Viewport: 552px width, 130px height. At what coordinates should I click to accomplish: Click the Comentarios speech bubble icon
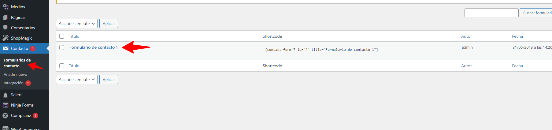click(6, 28)
